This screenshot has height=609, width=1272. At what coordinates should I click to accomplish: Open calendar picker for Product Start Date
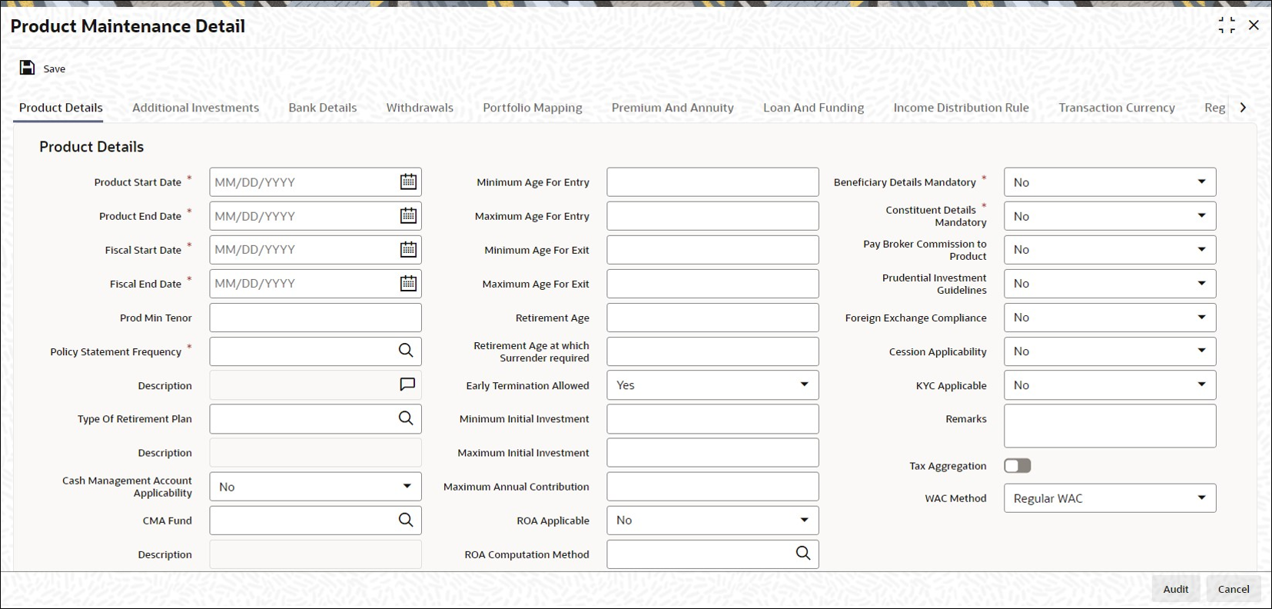[x=408, y=182]
